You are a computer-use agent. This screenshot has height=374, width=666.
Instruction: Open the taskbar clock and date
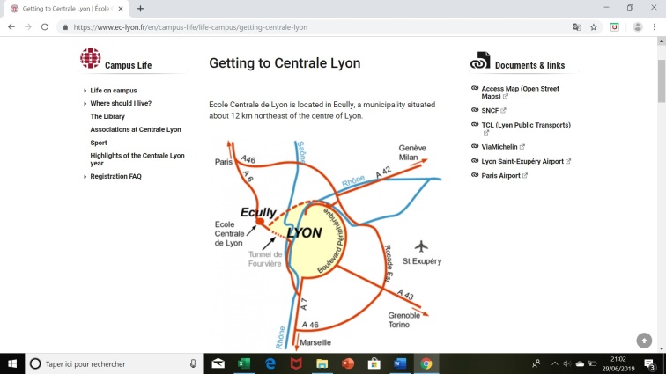(x=618, y=363)
